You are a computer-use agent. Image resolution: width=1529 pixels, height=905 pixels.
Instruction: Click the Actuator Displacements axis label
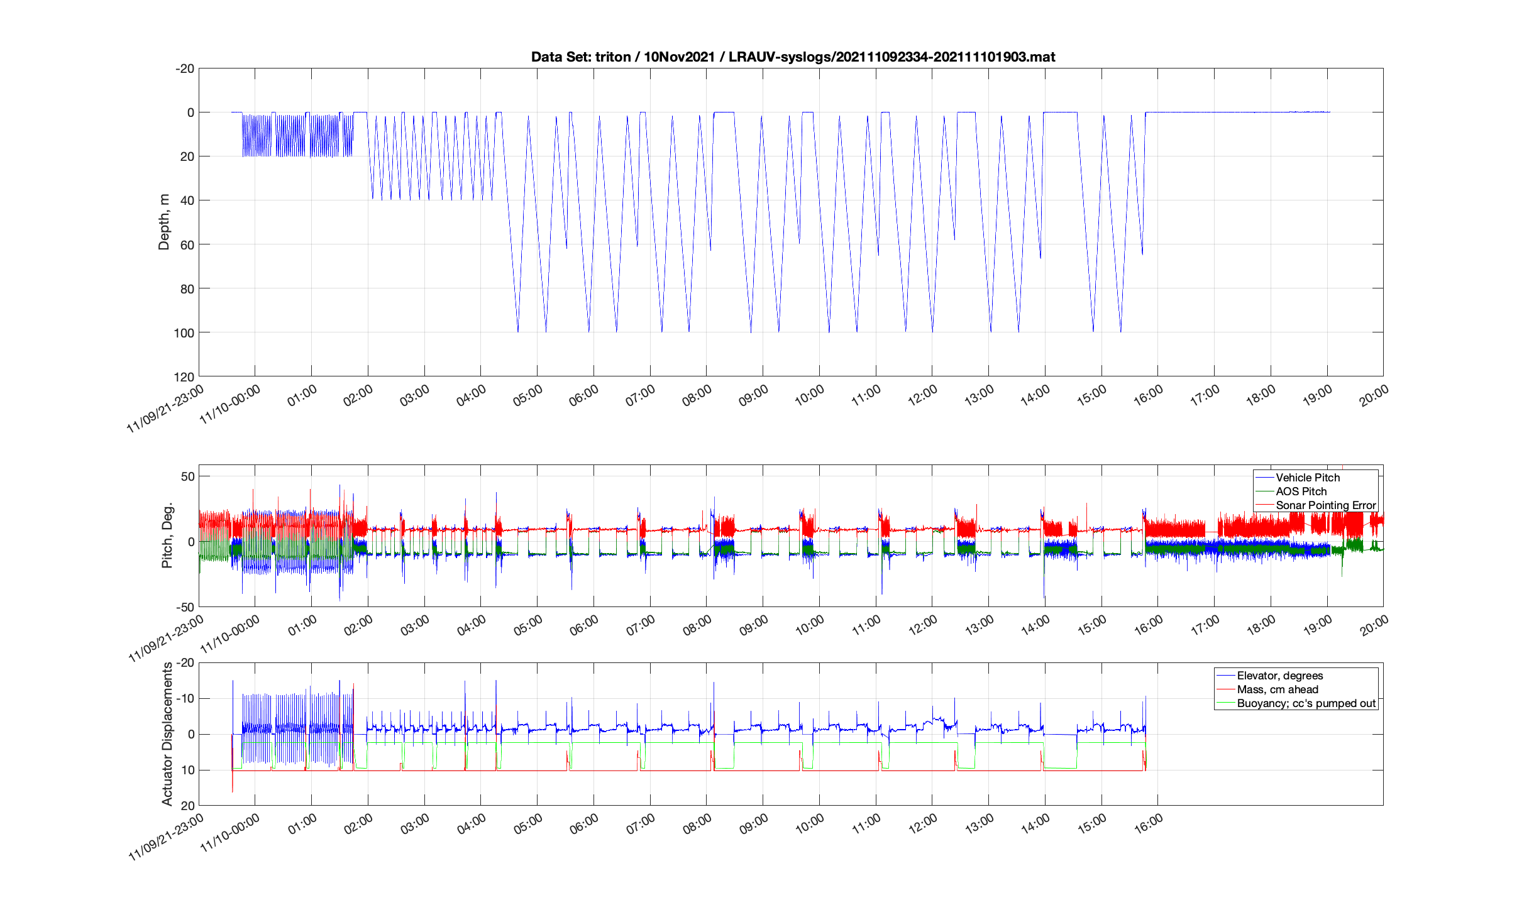(x=167, y=734)
